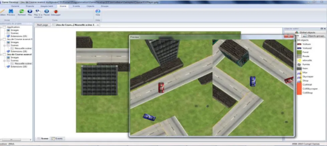Viewport: 327px width, 146px height.
Task: Select Images under Application
Action: point(15,30)
